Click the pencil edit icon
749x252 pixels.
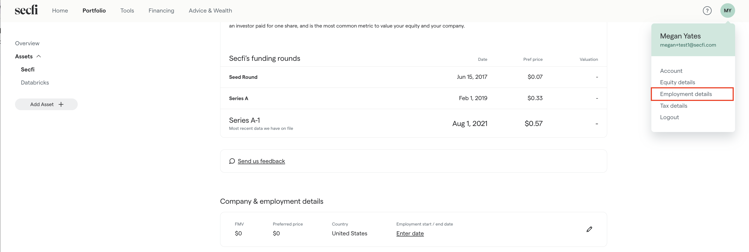coord(589,229)
